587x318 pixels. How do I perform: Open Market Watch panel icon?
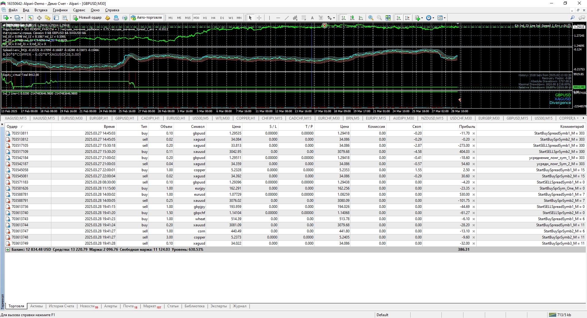31,18
